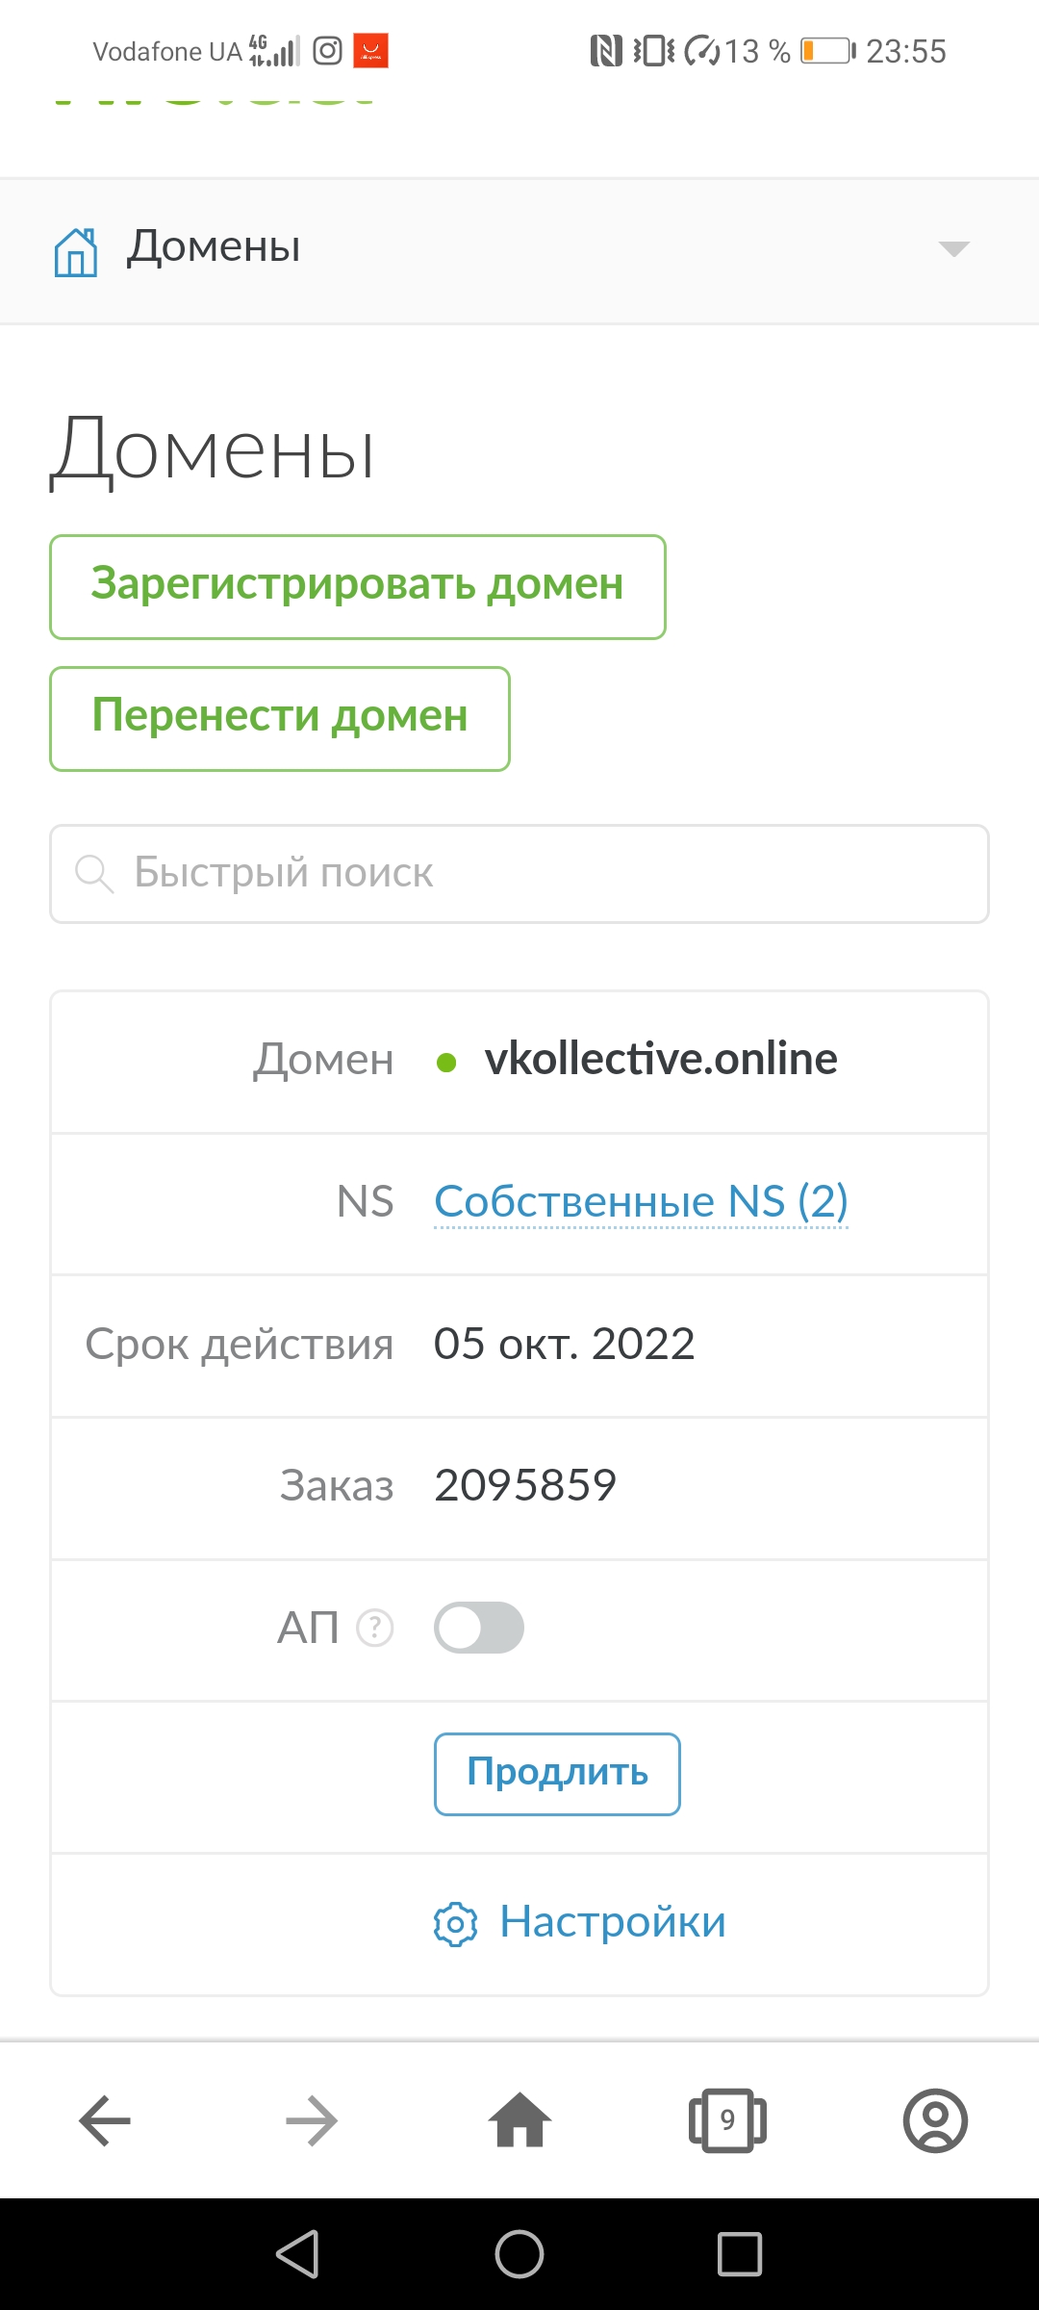Click the magnifier icon in quick search
The height and width of the screenshot is (2310, 1039).
pyautogui.click(x=94, y=873)
